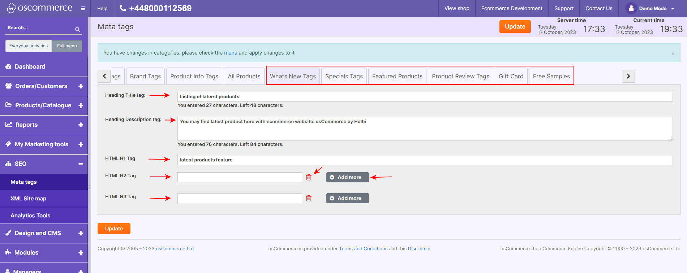Screen dimensions: 687x273
Task: Expand the Modules plus sign
Action: click(x=81, y=252)
